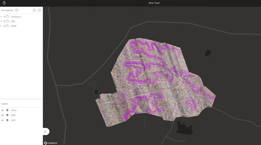261x145 pixels.
Task: Click the folder icon for Contours_5
Action: point(8,17)
